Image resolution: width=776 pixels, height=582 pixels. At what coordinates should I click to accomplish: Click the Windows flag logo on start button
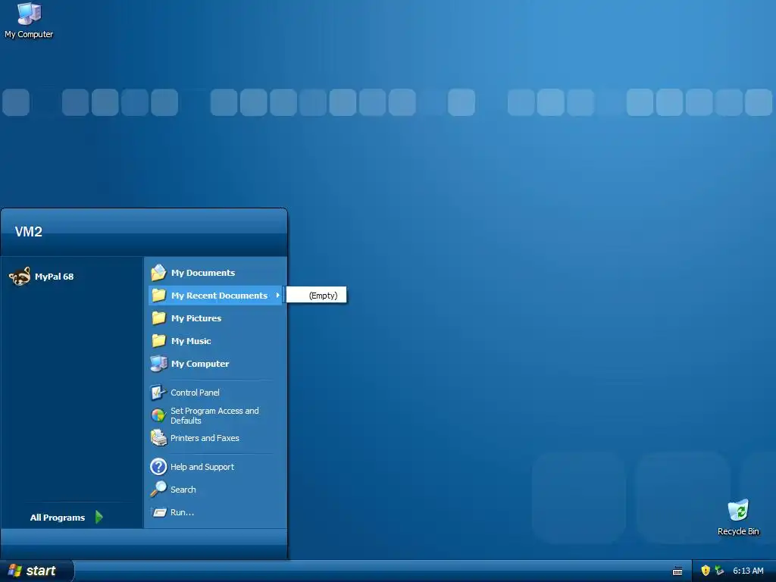[x=15, y=571]
